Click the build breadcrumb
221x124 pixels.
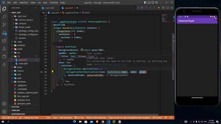86,13
